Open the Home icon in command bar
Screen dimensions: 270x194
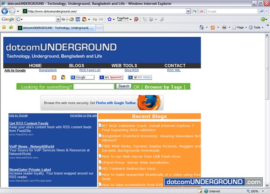pos(201,27)
